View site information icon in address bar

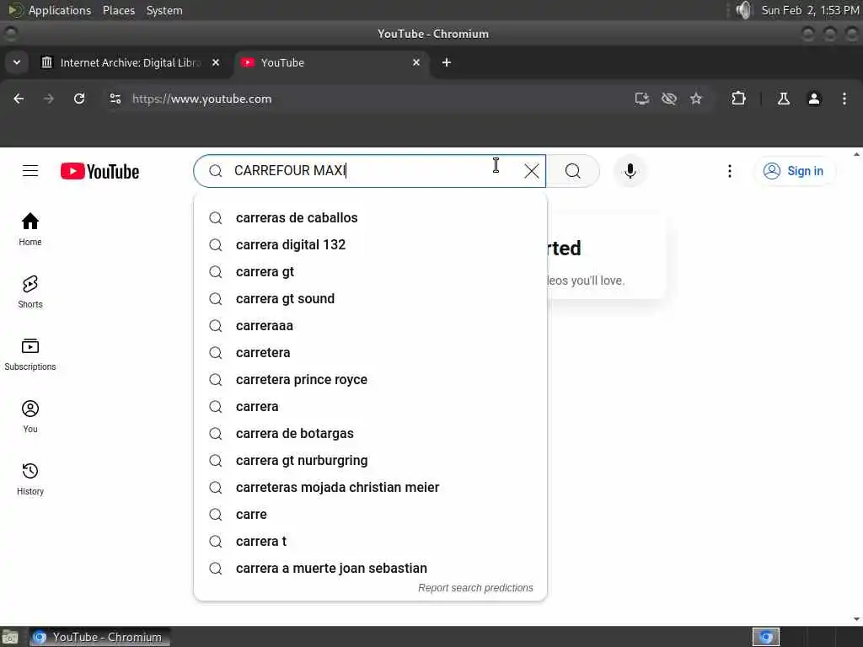tap(115, 99)
